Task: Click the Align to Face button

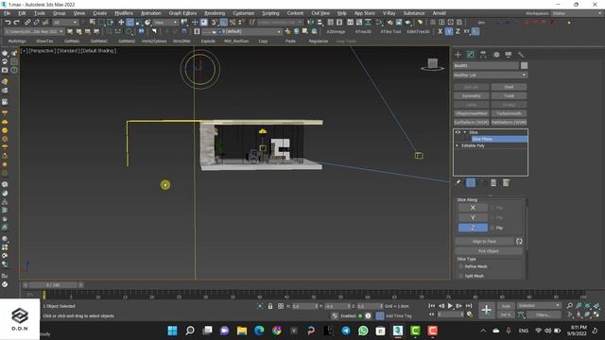Action: coord(484,242)
